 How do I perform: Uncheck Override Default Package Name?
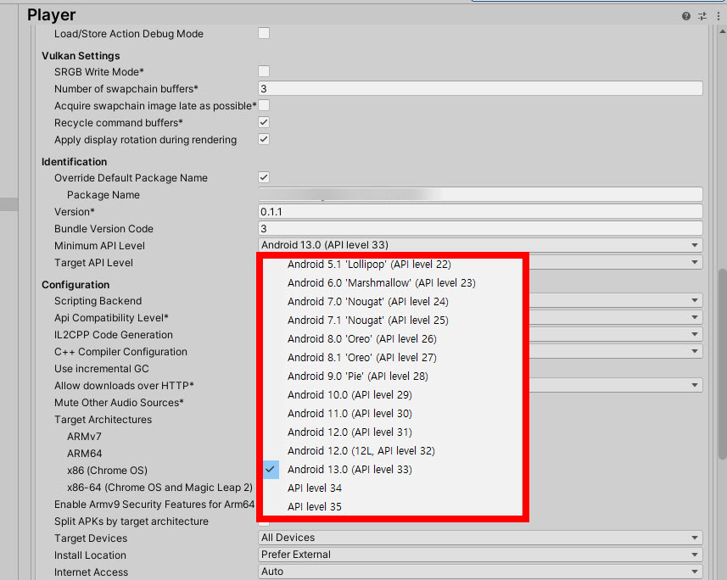(264, 177)
